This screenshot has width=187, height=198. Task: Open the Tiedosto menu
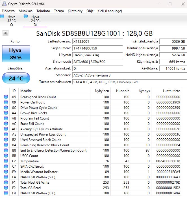pos(8,11)
